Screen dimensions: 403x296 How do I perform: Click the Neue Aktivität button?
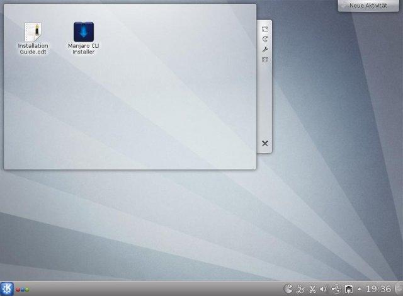[x=368, y=6]
